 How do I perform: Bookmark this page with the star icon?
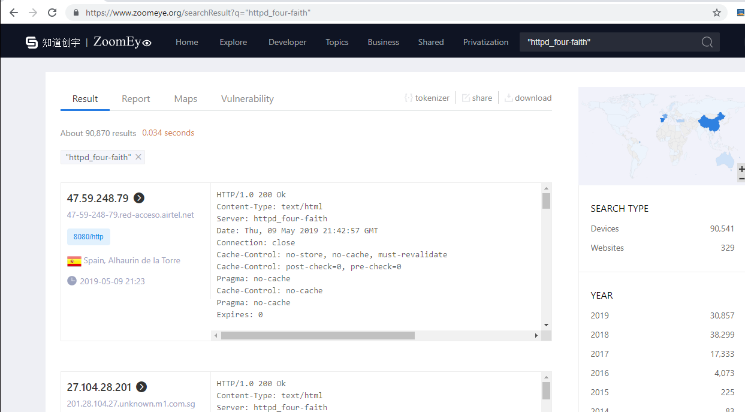click(x=716, y=13)
